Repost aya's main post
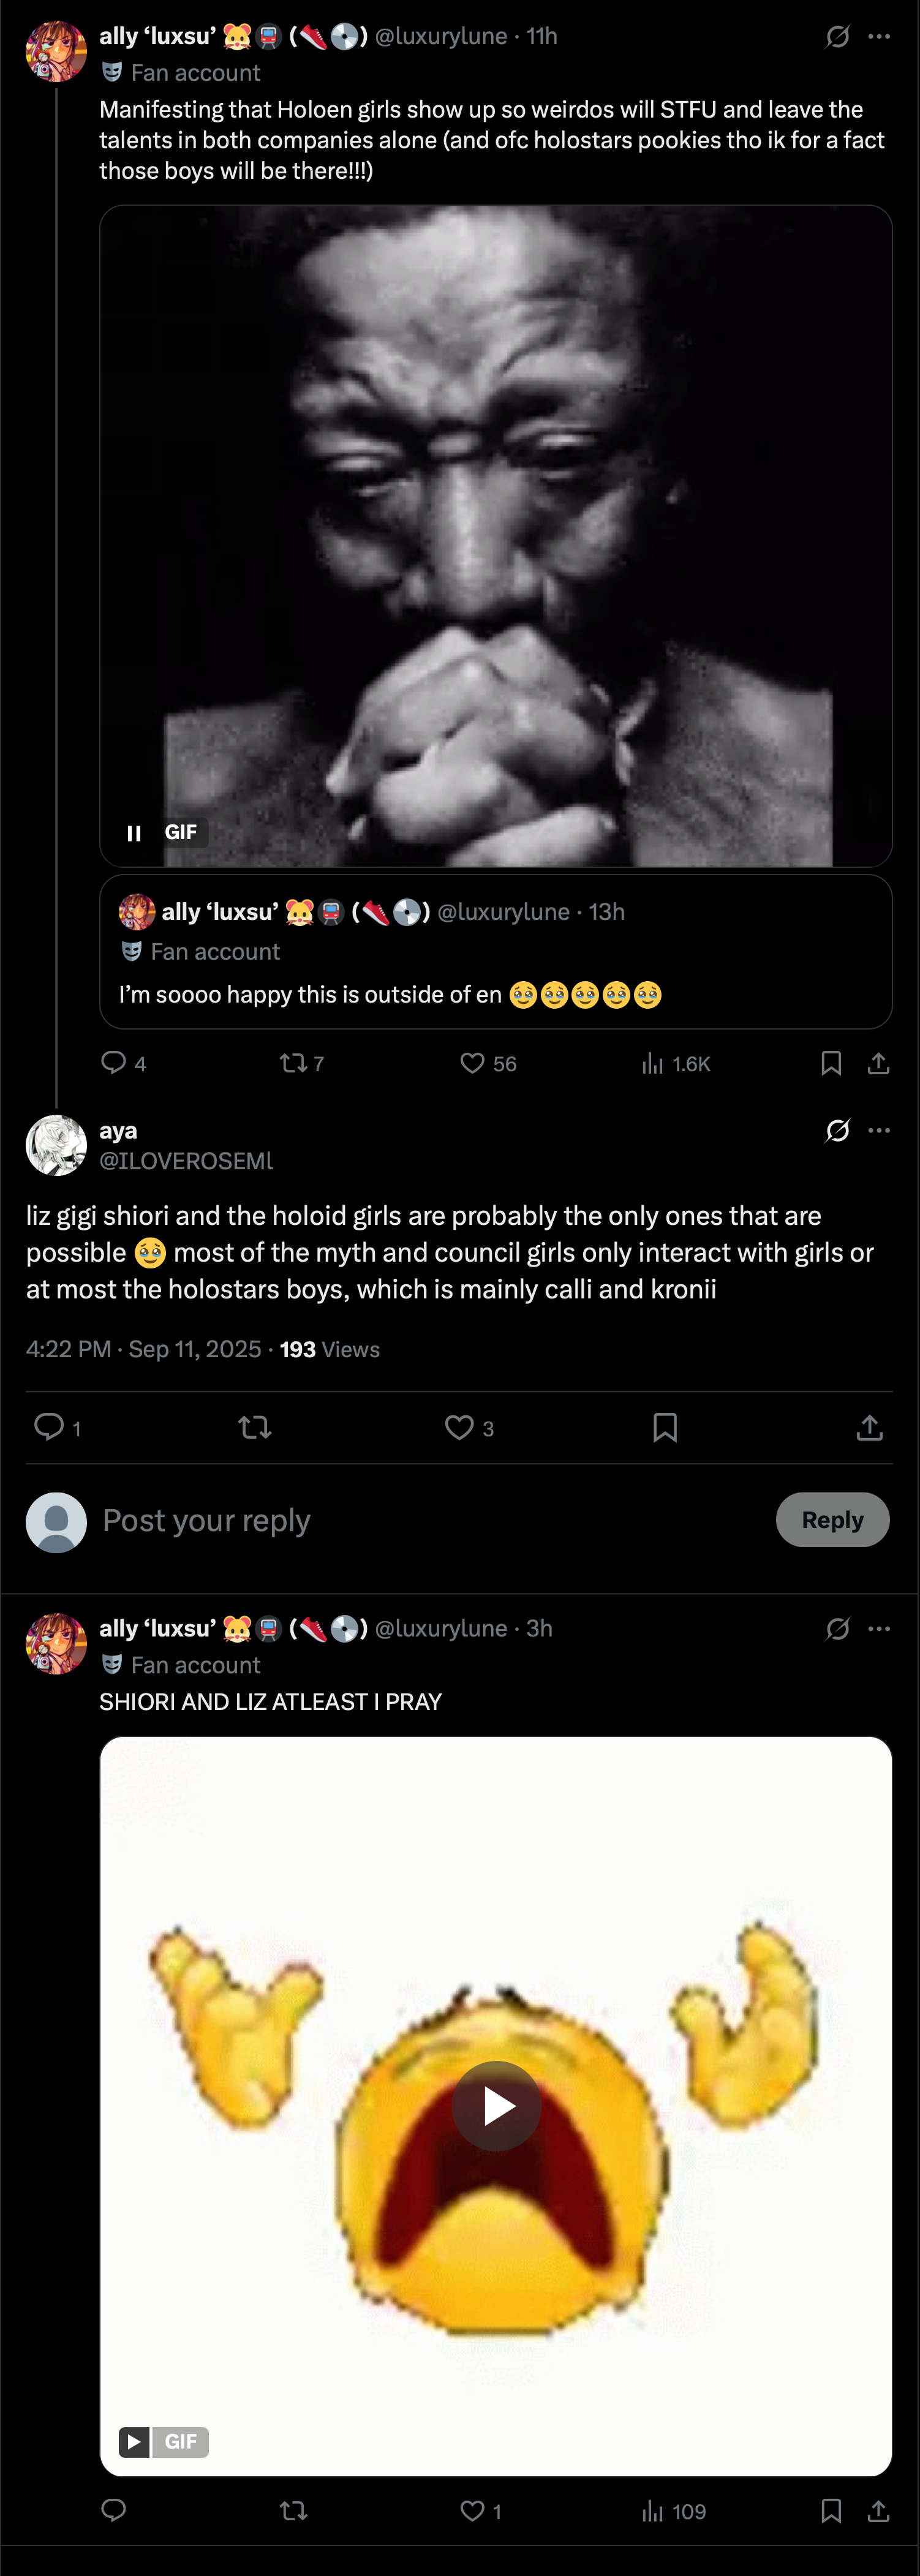Screen dimensions: 920x2576 click(255, 1427)
